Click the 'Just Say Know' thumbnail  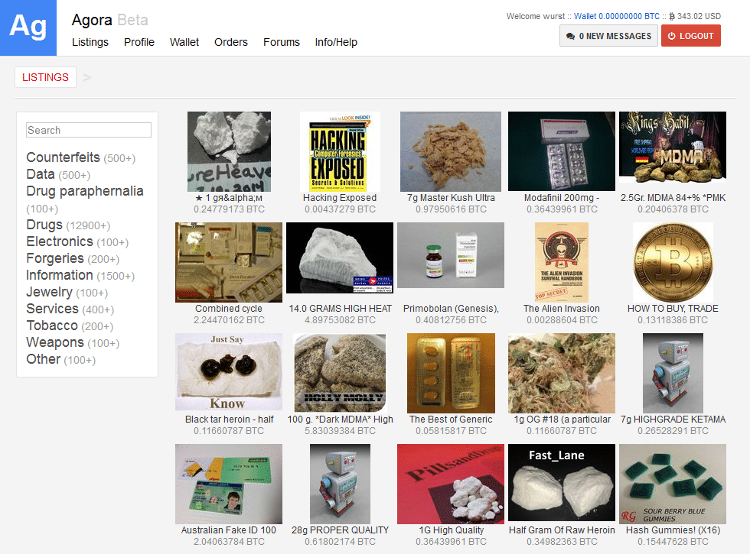point(229,372)
